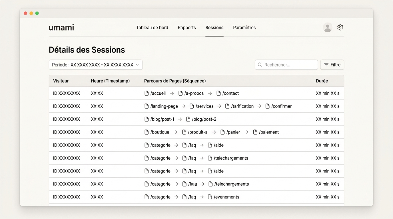Image resolution: width=393 pixels, height=219 pixels.
Task: Click the Détails des Sessions heading
Action: [x=87, y=50]
